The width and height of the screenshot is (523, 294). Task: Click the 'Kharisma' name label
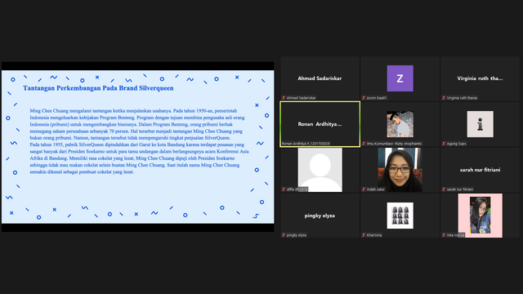(374, 235)
